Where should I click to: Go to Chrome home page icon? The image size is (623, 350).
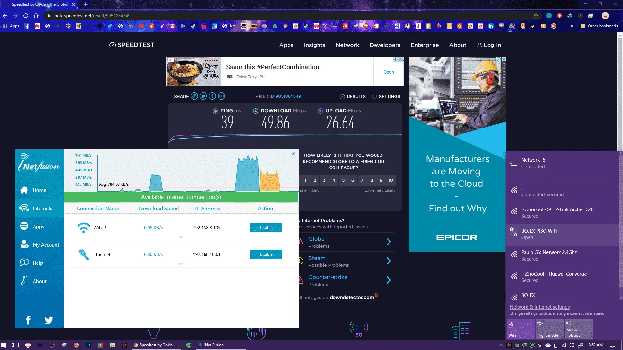[36, 16]
